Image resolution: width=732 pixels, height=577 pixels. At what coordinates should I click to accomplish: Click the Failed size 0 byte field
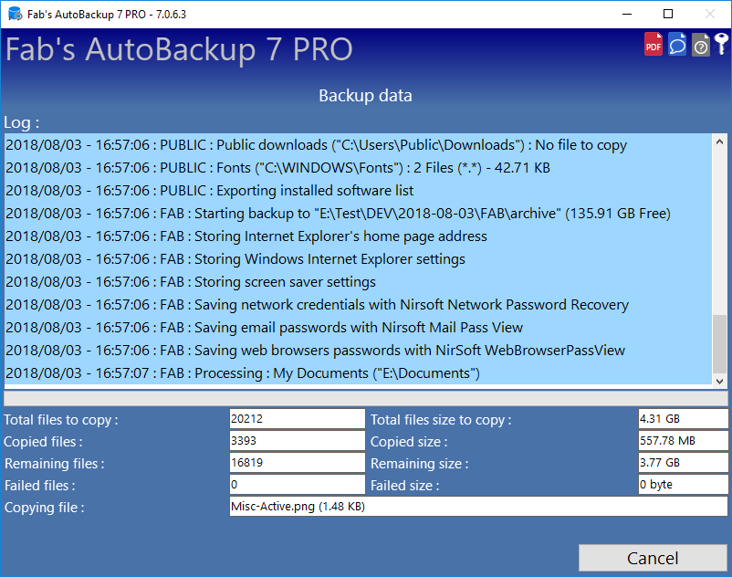[683, 485]
